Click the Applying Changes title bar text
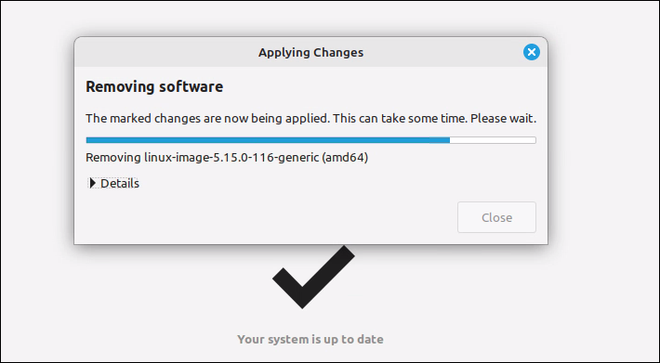660x363 pixels. click(311, 53)
